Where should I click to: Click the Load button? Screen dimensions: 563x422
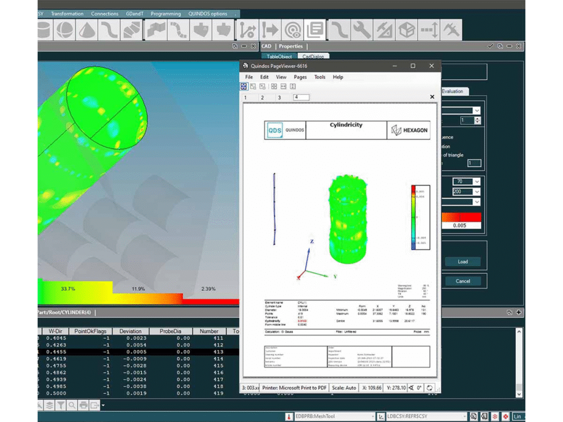(x=463, y=262)
